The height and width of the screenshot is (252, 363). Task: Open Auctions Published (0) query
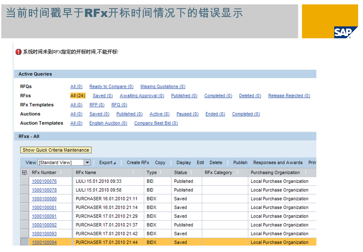[x=129, y=114]
